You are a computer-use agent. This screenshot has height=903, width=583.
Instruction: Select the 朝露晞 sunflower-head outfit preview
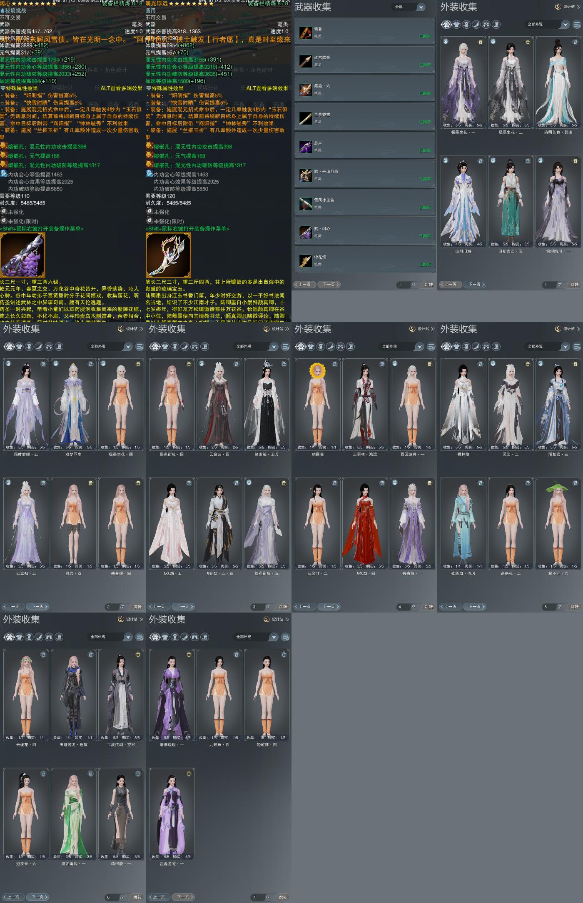click(317, 405)
